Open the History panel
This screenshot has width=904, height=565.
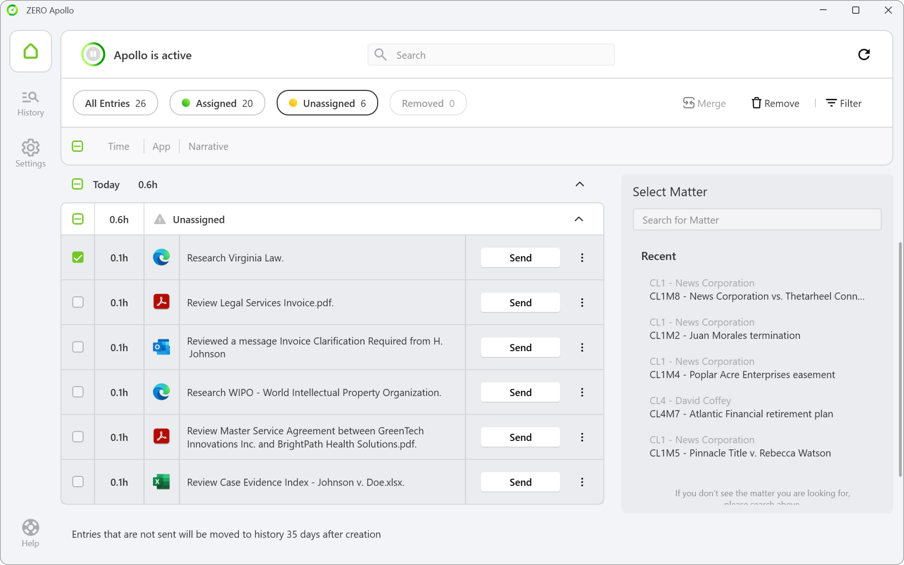pos(31,104)
